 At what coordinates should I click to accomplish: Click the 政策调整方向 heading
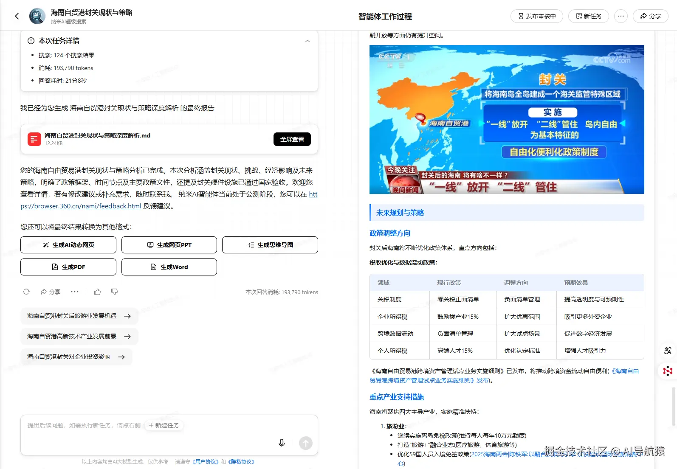click(390, 233)
